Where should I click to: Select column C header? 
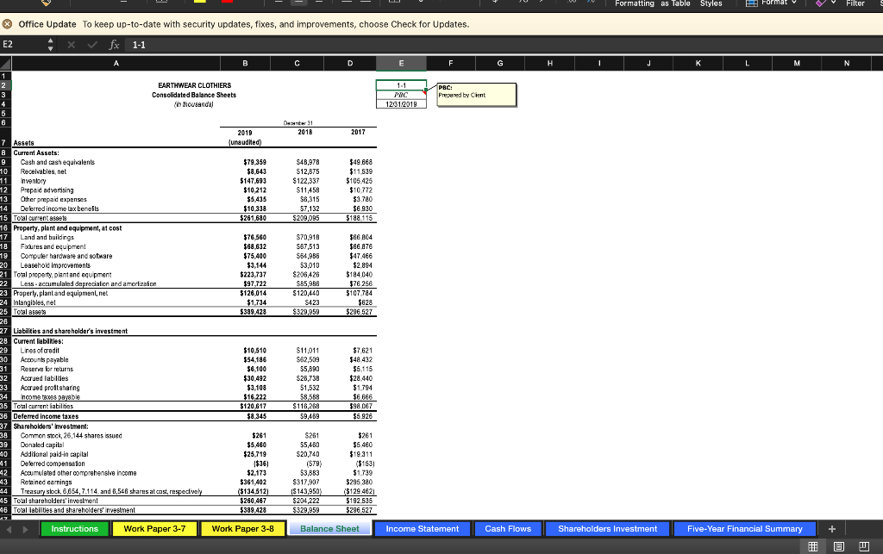[x=297, y=64]
